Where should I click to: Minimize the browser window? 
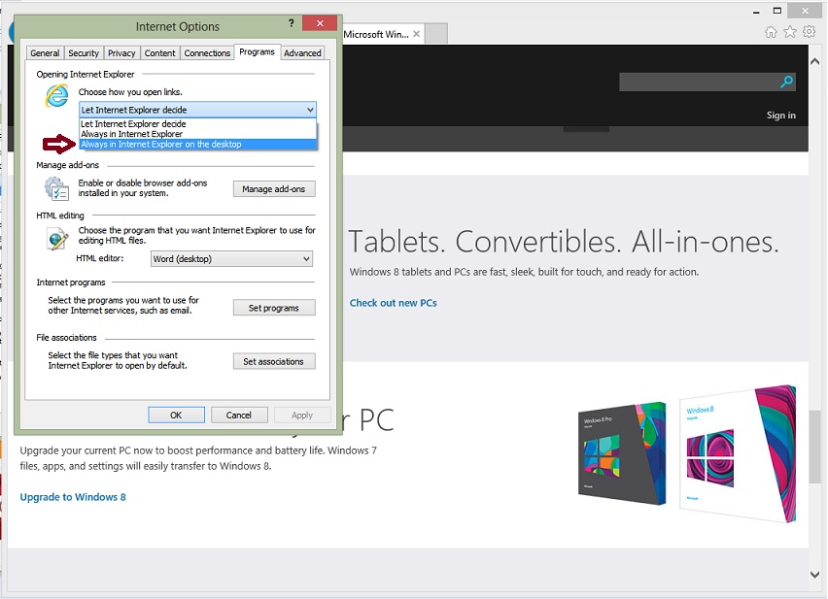pos(756,11)
